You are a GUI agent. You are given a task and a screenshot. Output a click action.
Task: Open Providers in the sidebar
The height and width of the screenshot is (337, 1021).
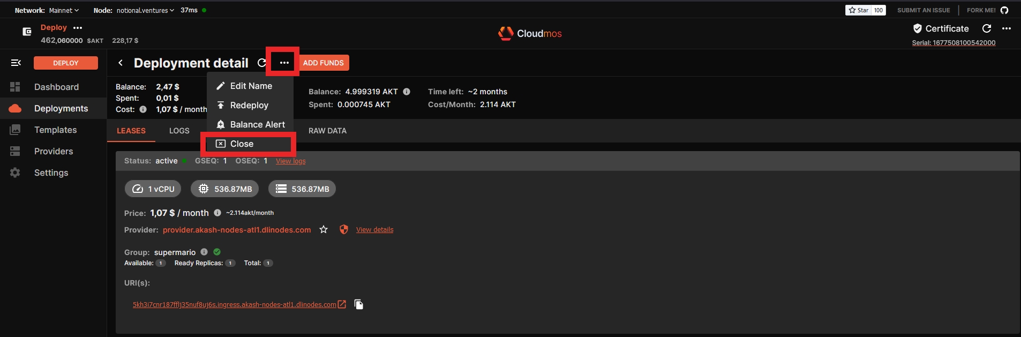(x=54, y=151)
